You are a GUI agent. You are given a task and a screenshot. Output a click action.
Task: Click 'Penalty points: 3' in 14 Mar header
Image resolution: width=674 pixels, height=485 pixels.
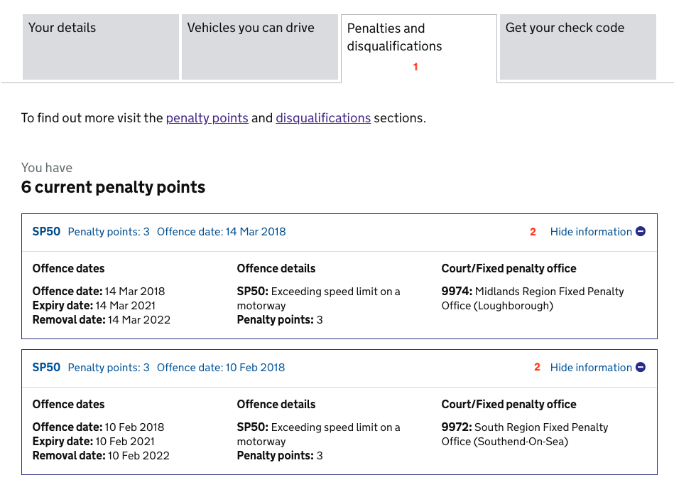click(x=109, y=232)
